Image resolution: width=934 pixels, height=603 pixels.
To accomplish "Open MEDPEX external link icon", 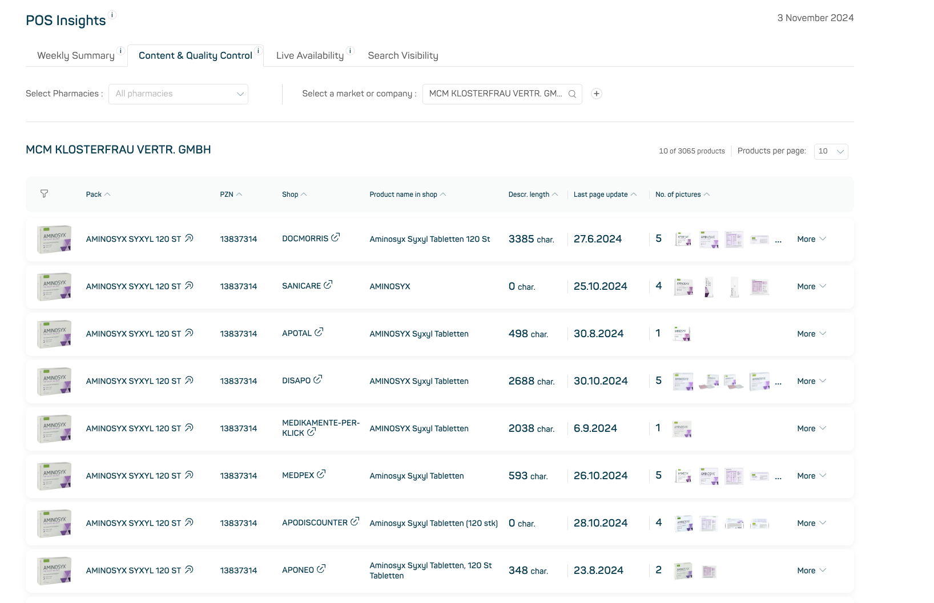I will [321, 474].
